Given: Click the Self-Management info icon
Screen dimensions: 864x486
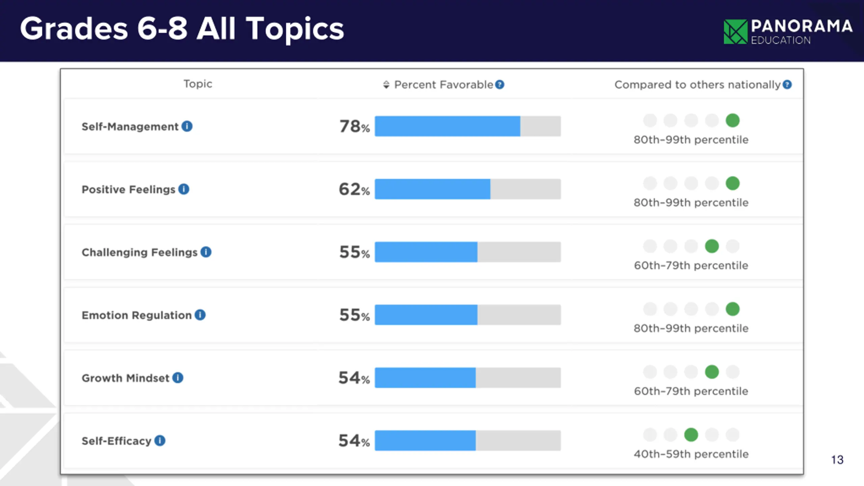Looking at the screenshot, I should (187, 126).
